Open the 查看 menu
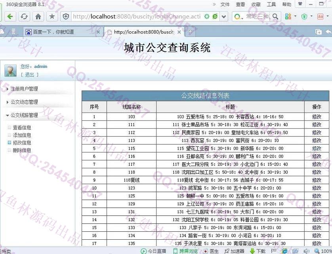The image size is (332, 254). point(240,4)
